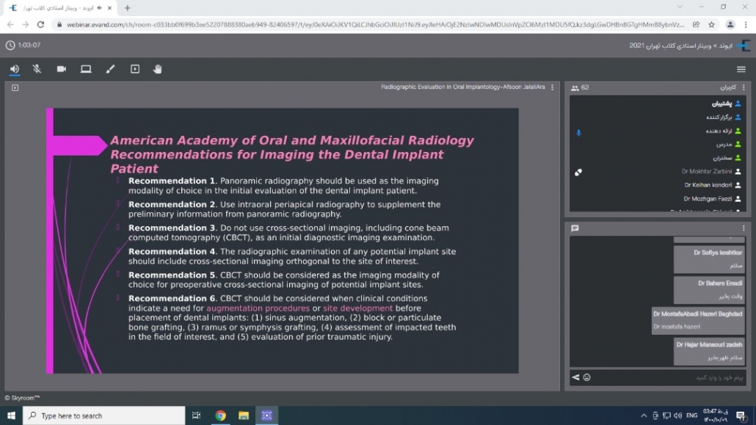Select user Dr Mokhtar Zarbini
The width and height of the screenshot is (756, 425).
tap(711, 171)
